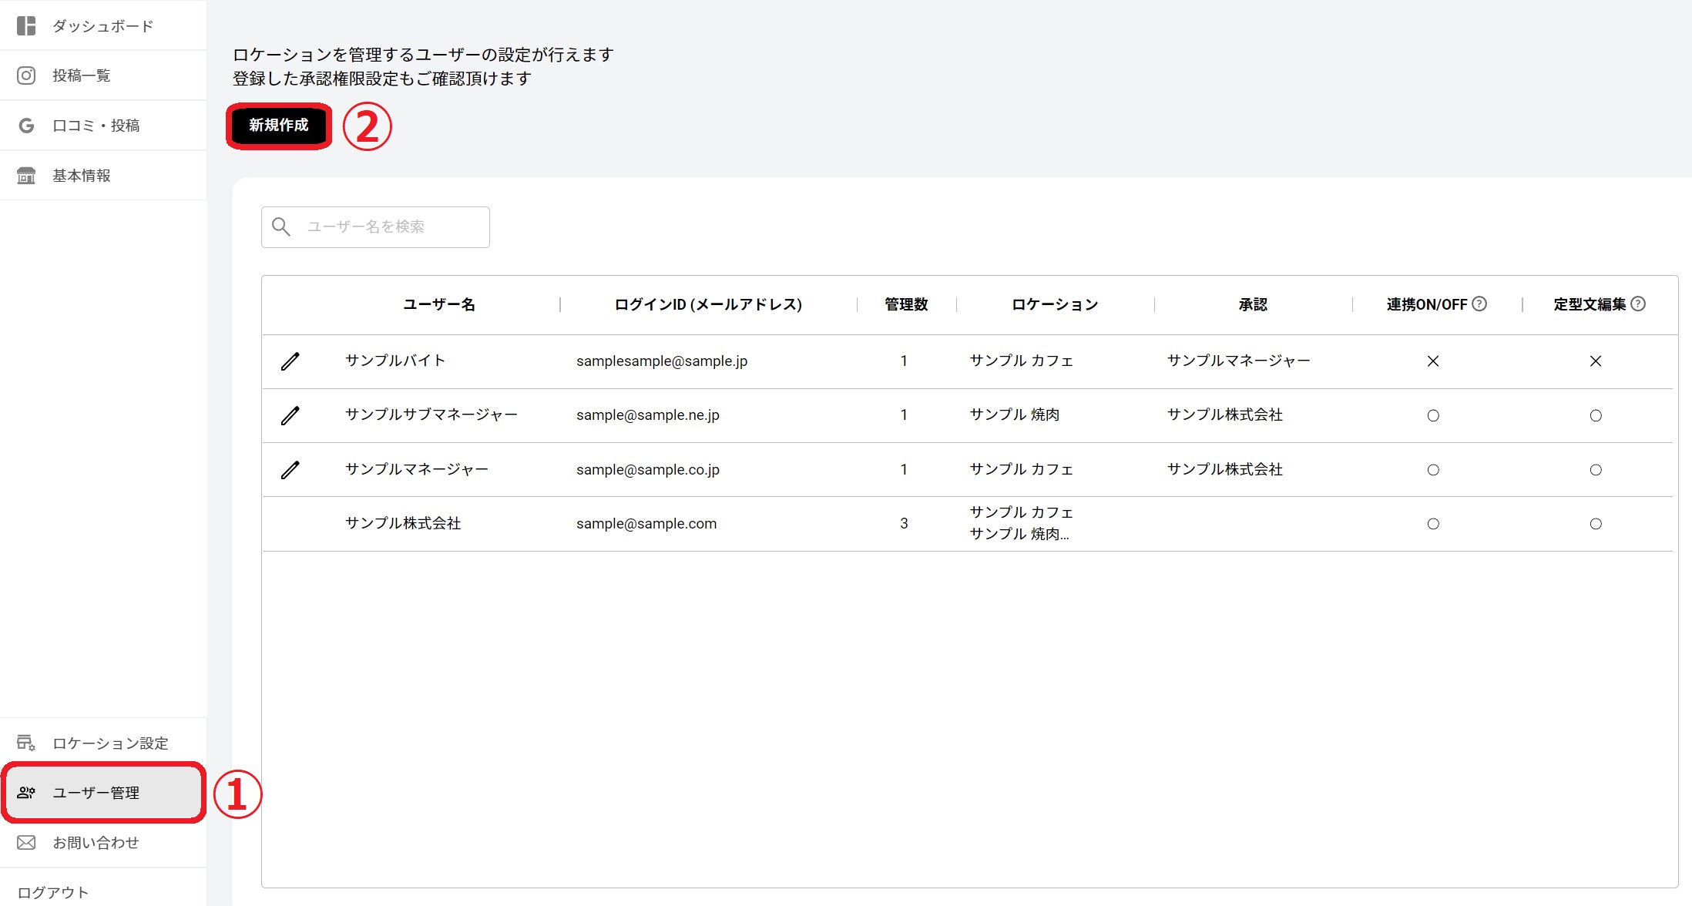
Task: Click truncated location サンプル 焼肉… cell
Action: point(1019,534)
